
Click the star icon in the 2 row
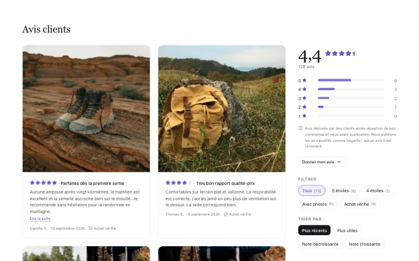tap(304, 107)
